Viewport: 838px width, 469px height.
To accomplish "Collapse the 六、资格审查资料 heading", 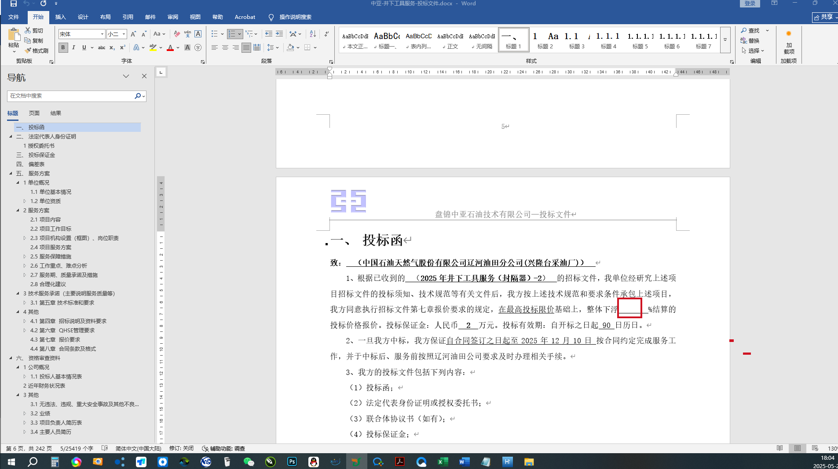I will point(11,358).
